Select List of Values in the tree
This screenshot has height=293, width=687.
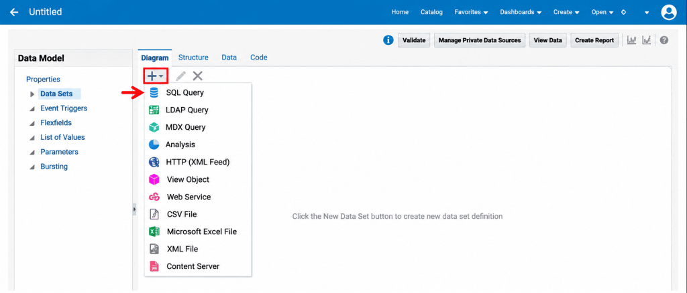coord(62,137)
